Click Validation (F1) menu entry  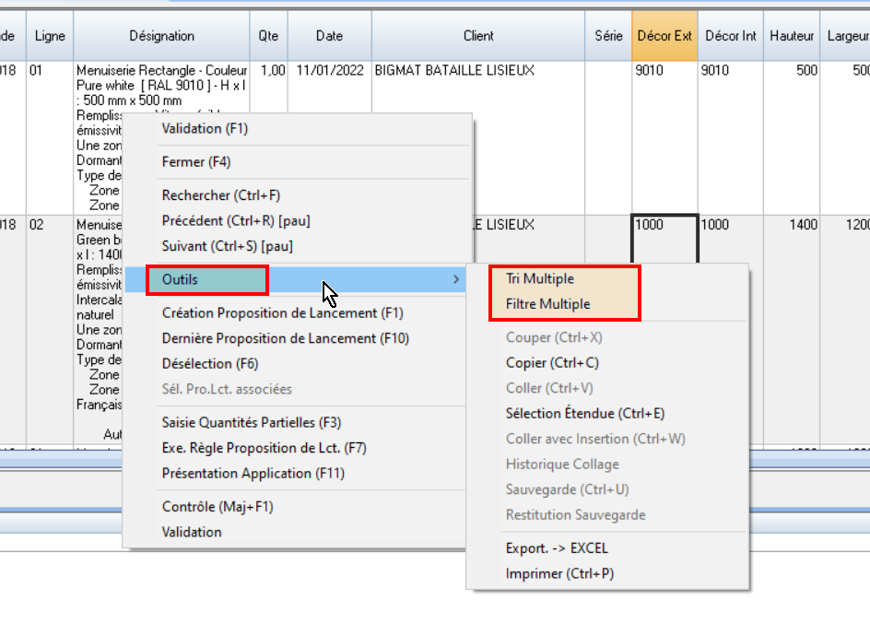(205, 129)
